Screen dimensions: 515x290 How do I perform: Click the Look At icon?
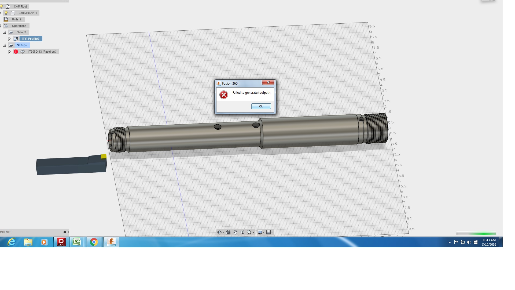tap(228, 233)
